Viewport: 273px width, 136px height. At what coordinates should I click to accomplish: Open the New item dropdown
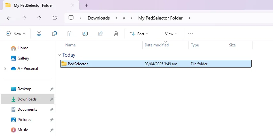[15, 34]
